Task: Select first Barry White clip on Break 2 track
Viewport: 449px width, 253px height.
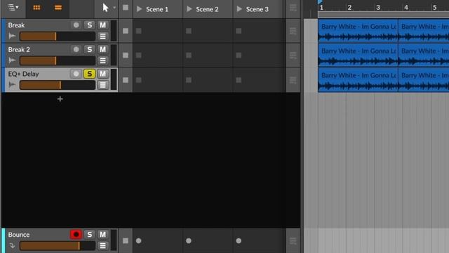Action: [358, 55]
